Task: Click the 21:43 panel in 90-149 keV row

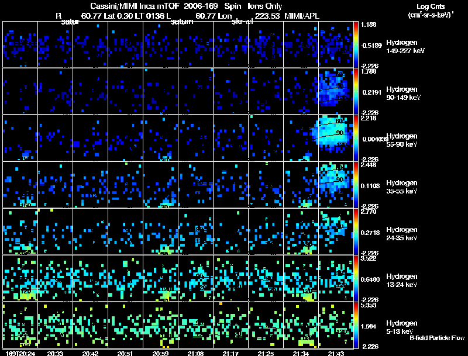Action: pos(335,91)
